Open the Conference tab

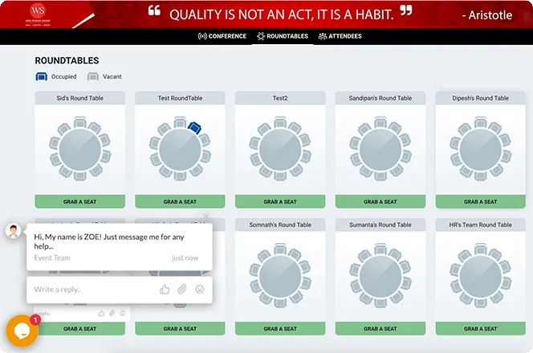tap(222, 36)
